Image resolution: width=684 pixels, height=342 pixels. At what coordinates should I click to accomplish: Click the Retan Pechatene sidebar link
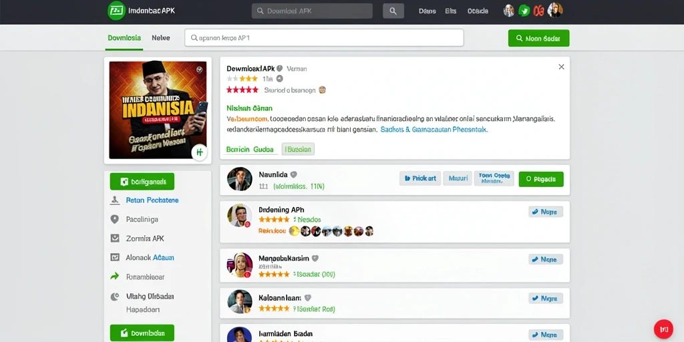tap(152, 200)
